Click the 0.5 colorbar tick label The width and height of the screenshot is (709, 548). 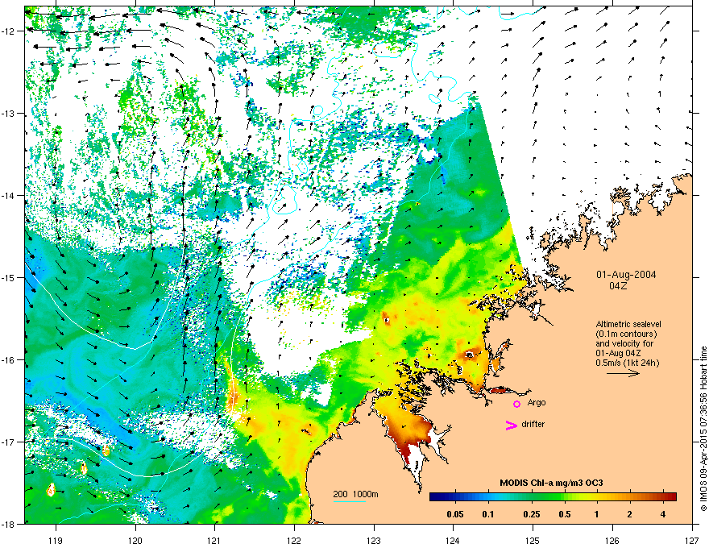pos(565,514)
